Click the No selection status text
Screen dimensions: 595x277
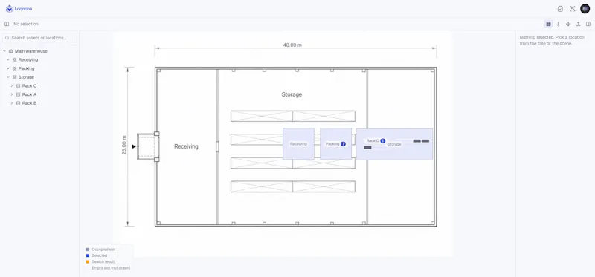pos(26,24)
